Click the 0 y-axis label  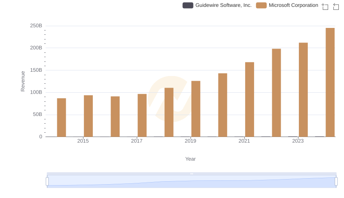40,137
